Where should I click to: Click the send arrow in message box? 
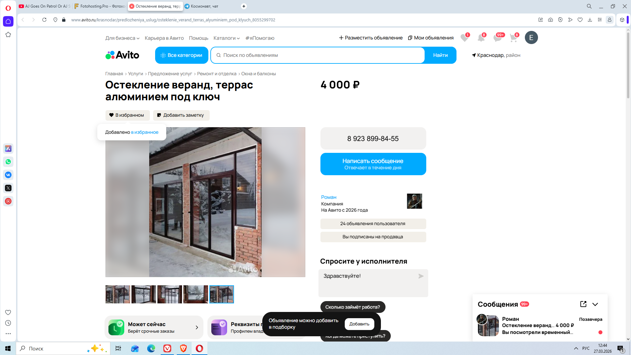pyautogui.click(x=421, y=276)
